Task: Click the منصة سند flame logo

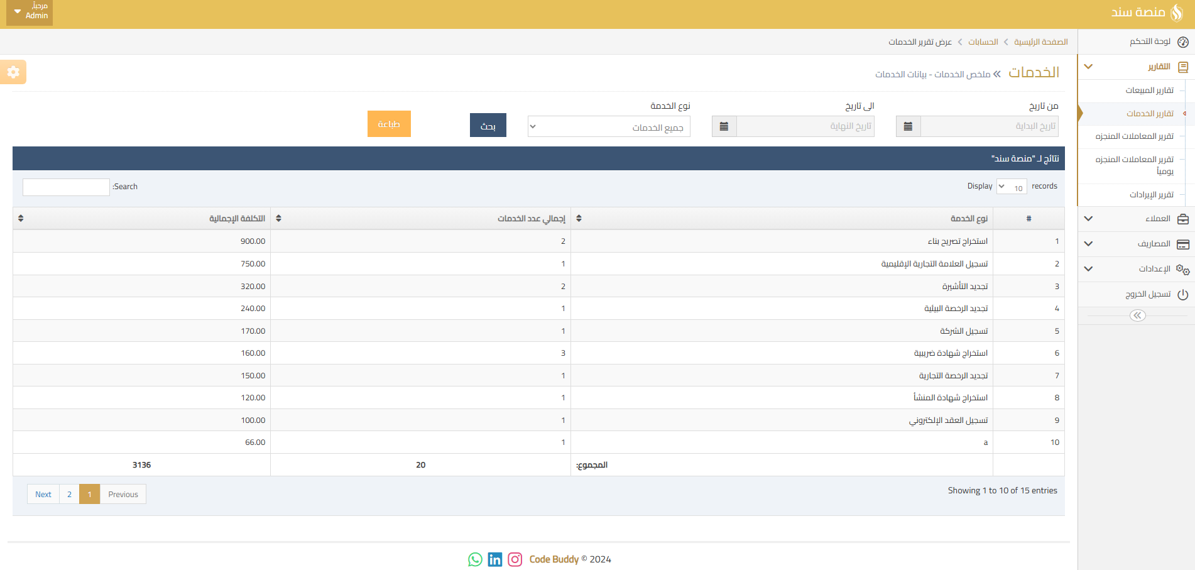Action: point(1177,13)
